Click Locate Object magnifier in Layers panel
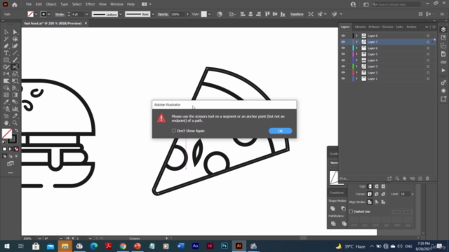This screenshot has width=449, height=252. (397, 178)
